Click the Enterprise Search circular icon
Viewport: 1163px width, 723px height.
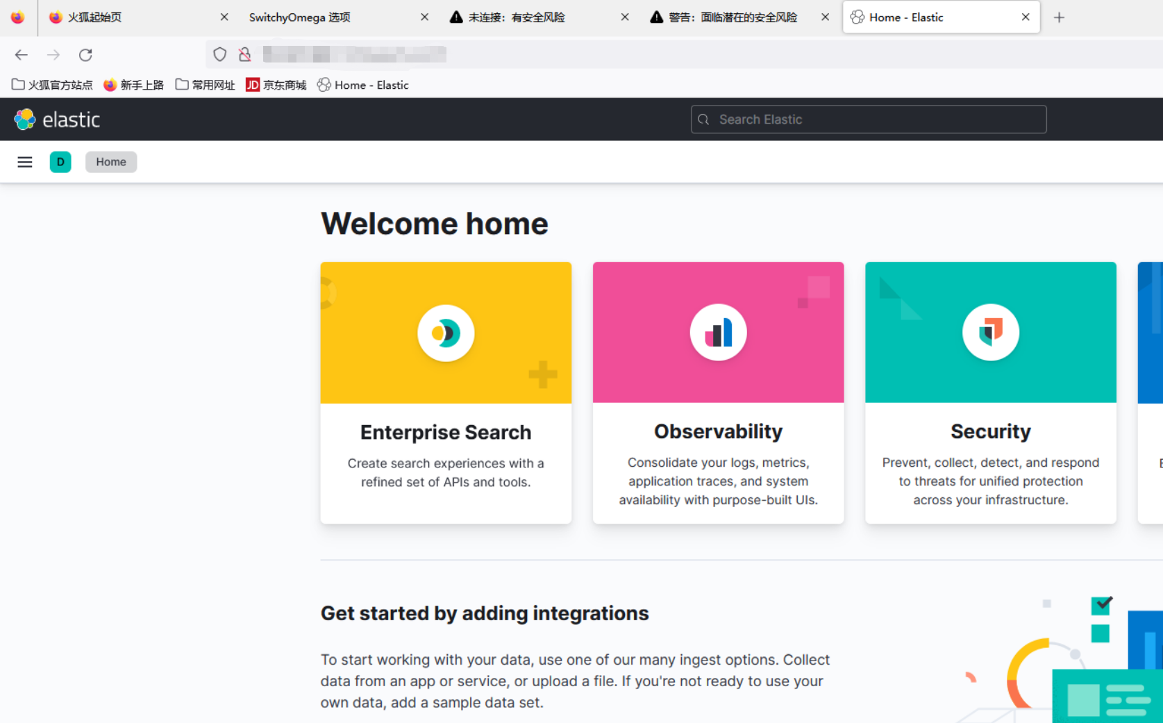tap(446, 333)
